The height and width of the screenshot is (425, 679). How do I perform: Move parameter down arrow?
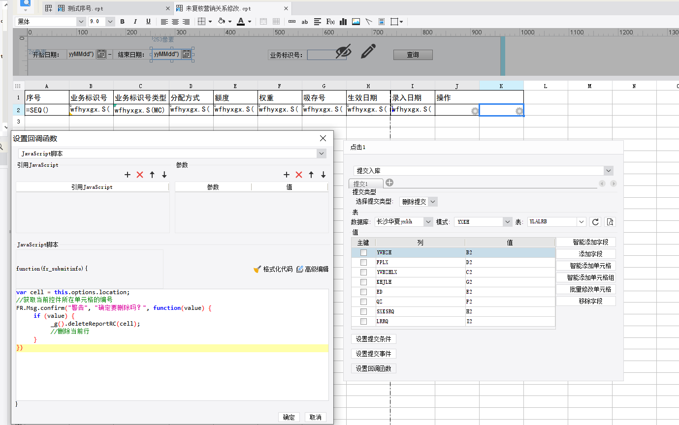323,175
